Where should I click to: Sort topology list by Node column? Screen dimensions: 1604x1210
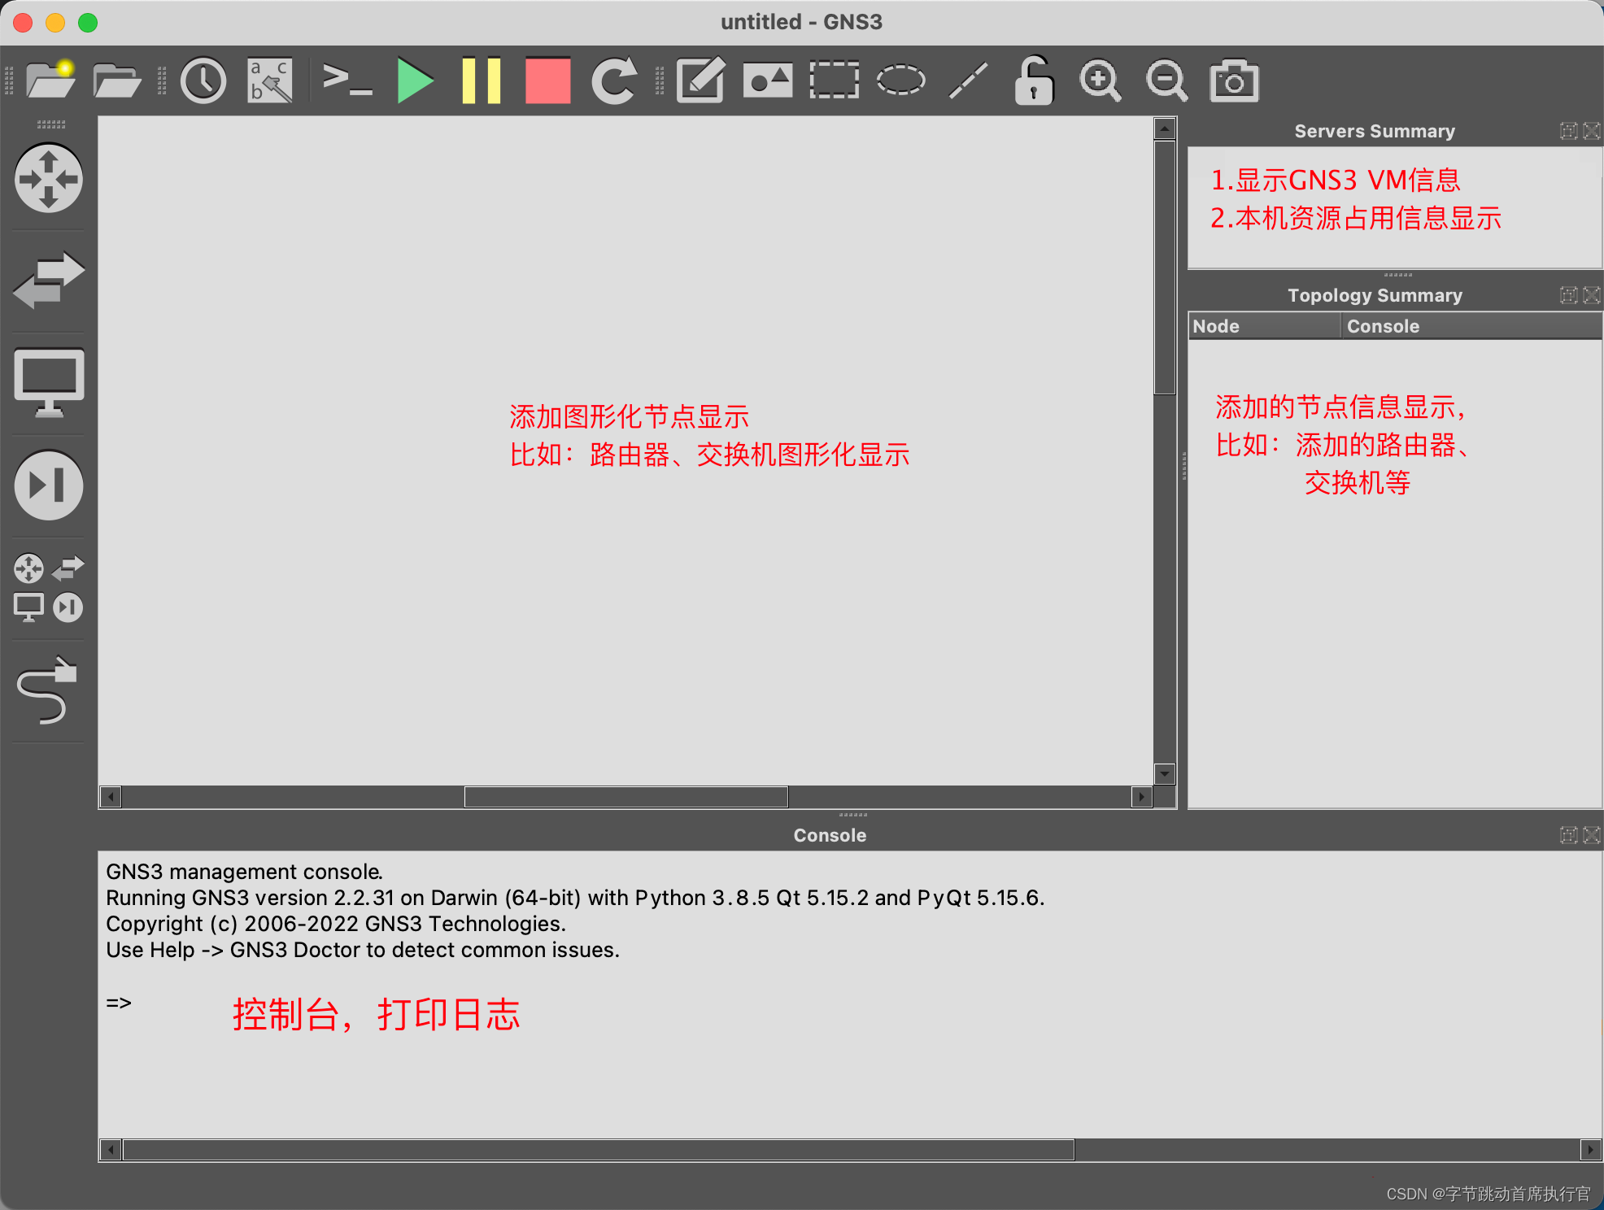pos(1264,326)
